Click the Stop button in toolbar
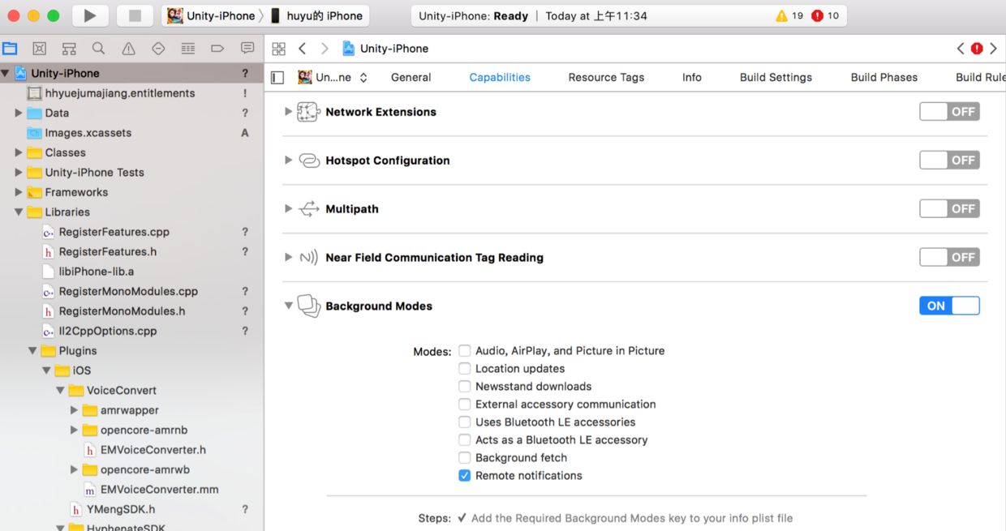The height and width of the screenshot is (531, 1006). coord(135,15)
